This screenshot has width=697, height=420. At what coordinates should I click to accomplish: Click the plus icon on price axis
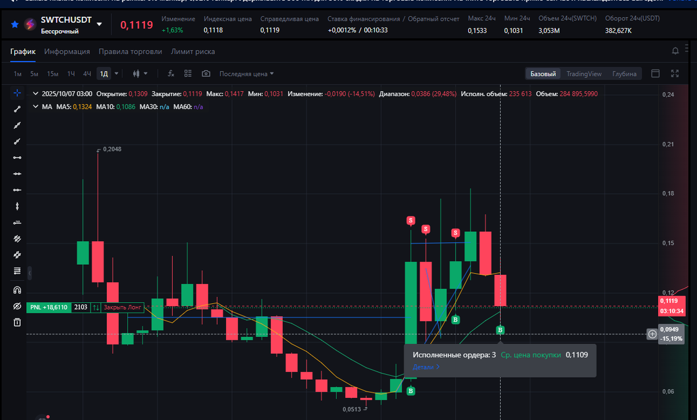point(652,334)
